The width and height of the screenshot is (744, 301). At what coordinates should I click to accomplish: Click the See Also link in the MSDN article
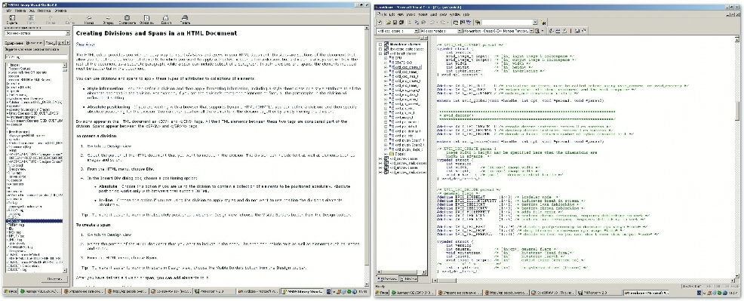click(85, 44)
